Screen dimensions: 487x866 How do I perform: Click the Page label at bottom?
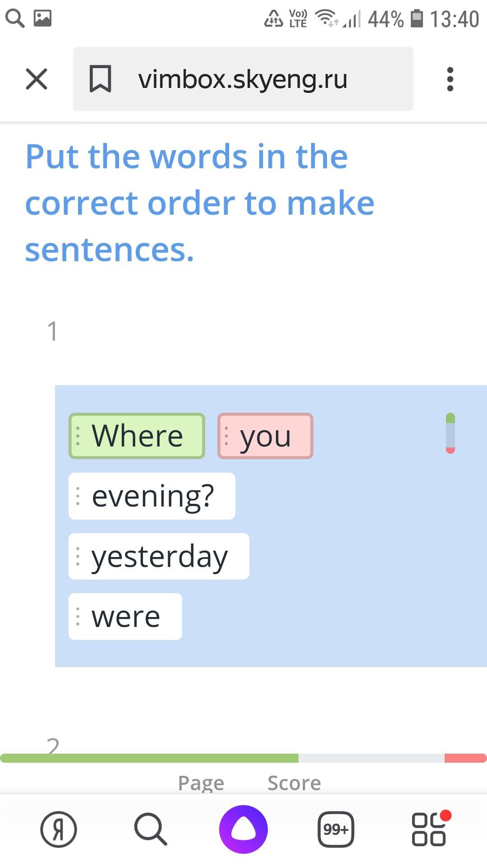pos(201,783)
